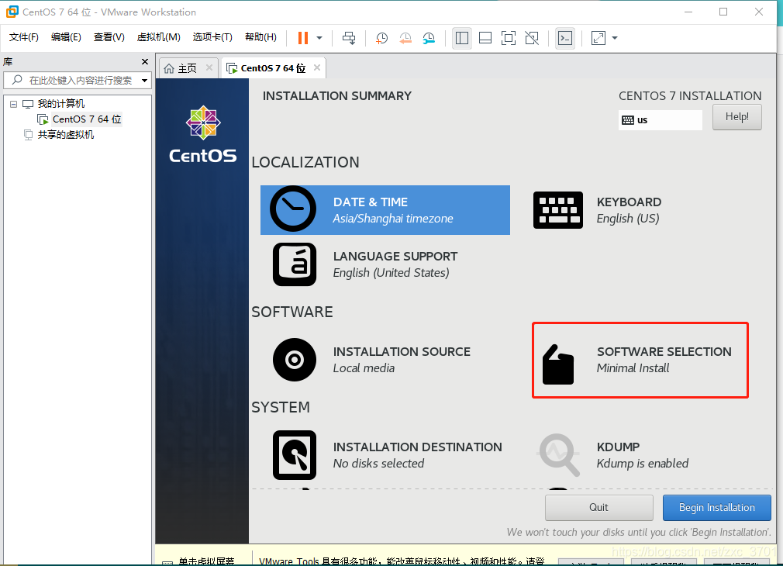Screen dimensions: 783x566
Task: Open the power options dropdown arrow
Action: pos(319,38)
